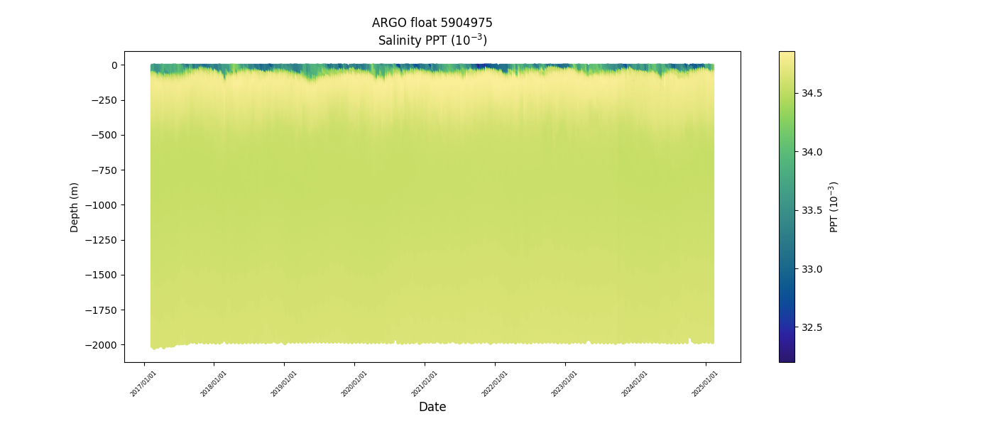Click the 34.5 colorbar tick label
This screenshot has height=426, width=994.
click(x=812, y=93)
